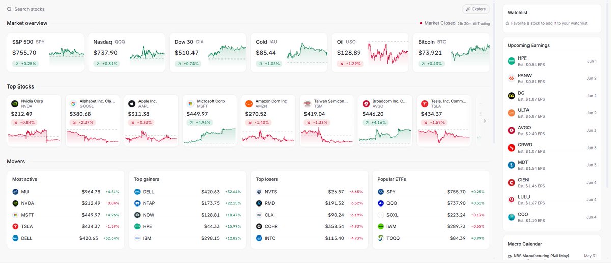
Task: Click the Microsoft logo on MSFT card
Action: click(x=190, y=103)
